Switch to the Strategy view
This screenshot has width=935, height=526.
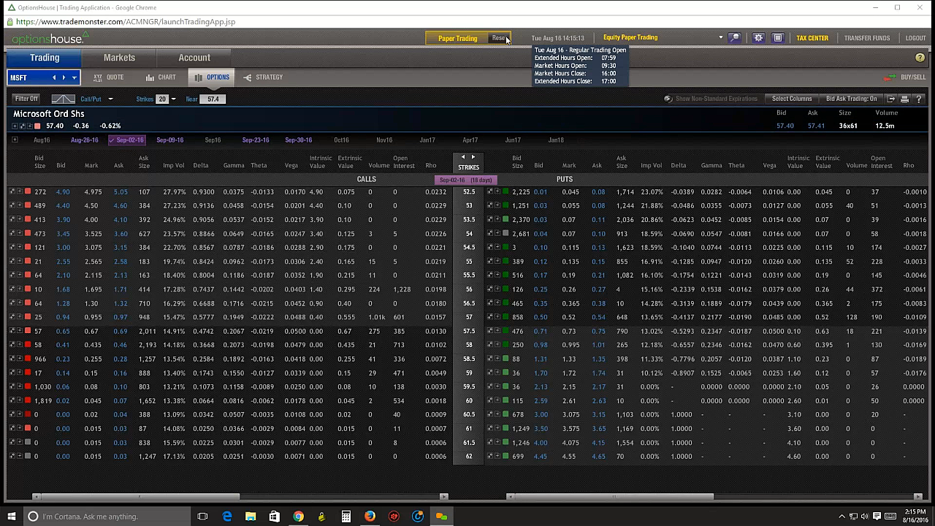[263, 77]
